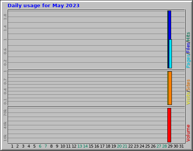
Task: Click day 22 on the x-axis
Action: coord(130,146)
